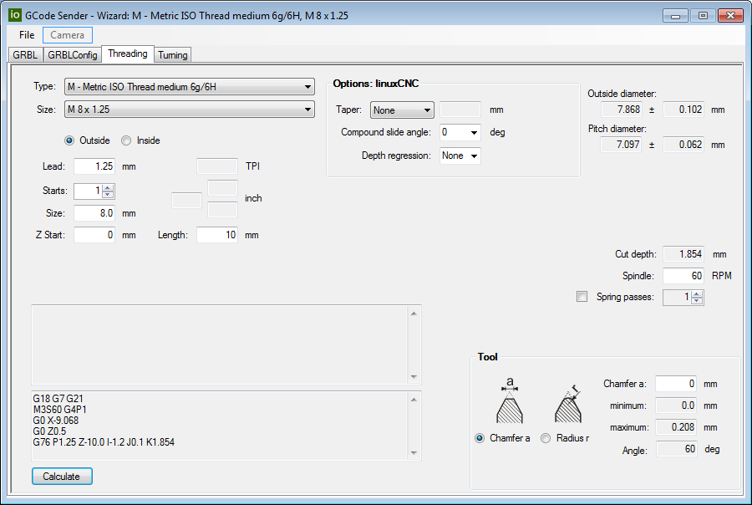Click the Length input field
752x505 pixels.
tap(217, 235)
